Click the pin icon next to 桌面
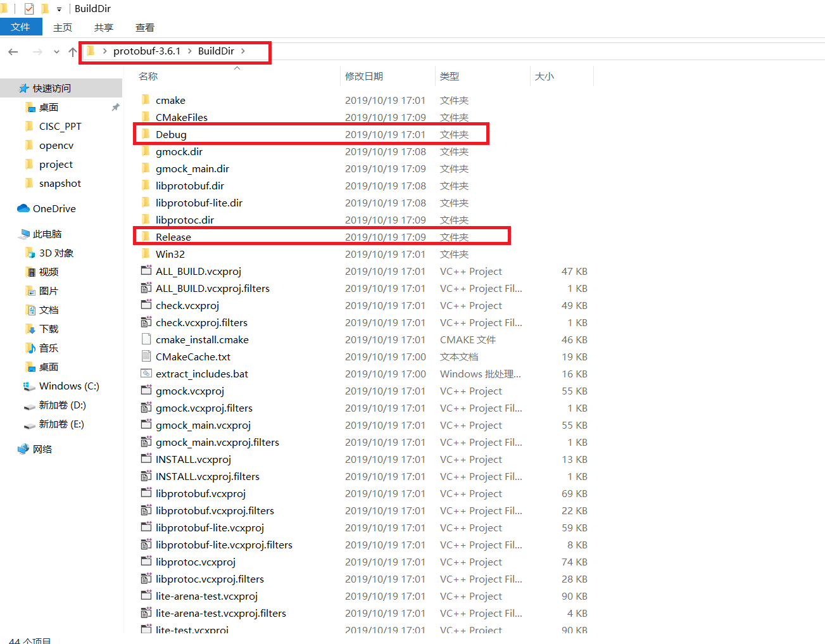This screenshot has height=644, width=825. (x=115, y=107)
